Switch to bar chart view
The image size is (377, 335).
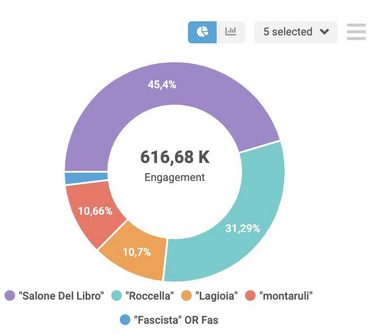coord(231,32)
